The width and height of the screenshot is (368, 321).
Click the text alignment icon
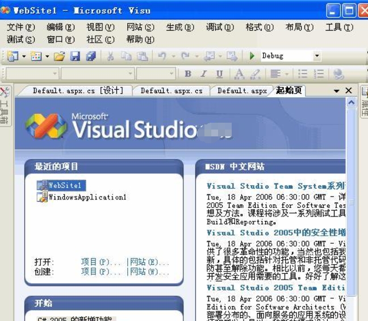[x=275, y=74]
